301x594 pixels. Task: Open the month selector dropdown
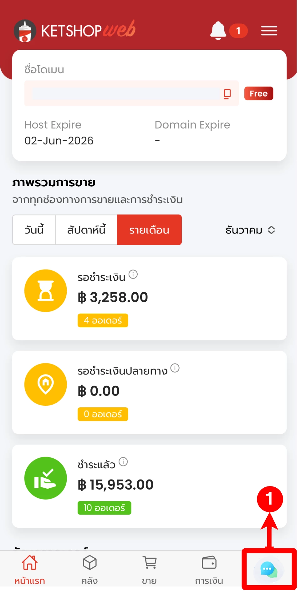point(250,230)
